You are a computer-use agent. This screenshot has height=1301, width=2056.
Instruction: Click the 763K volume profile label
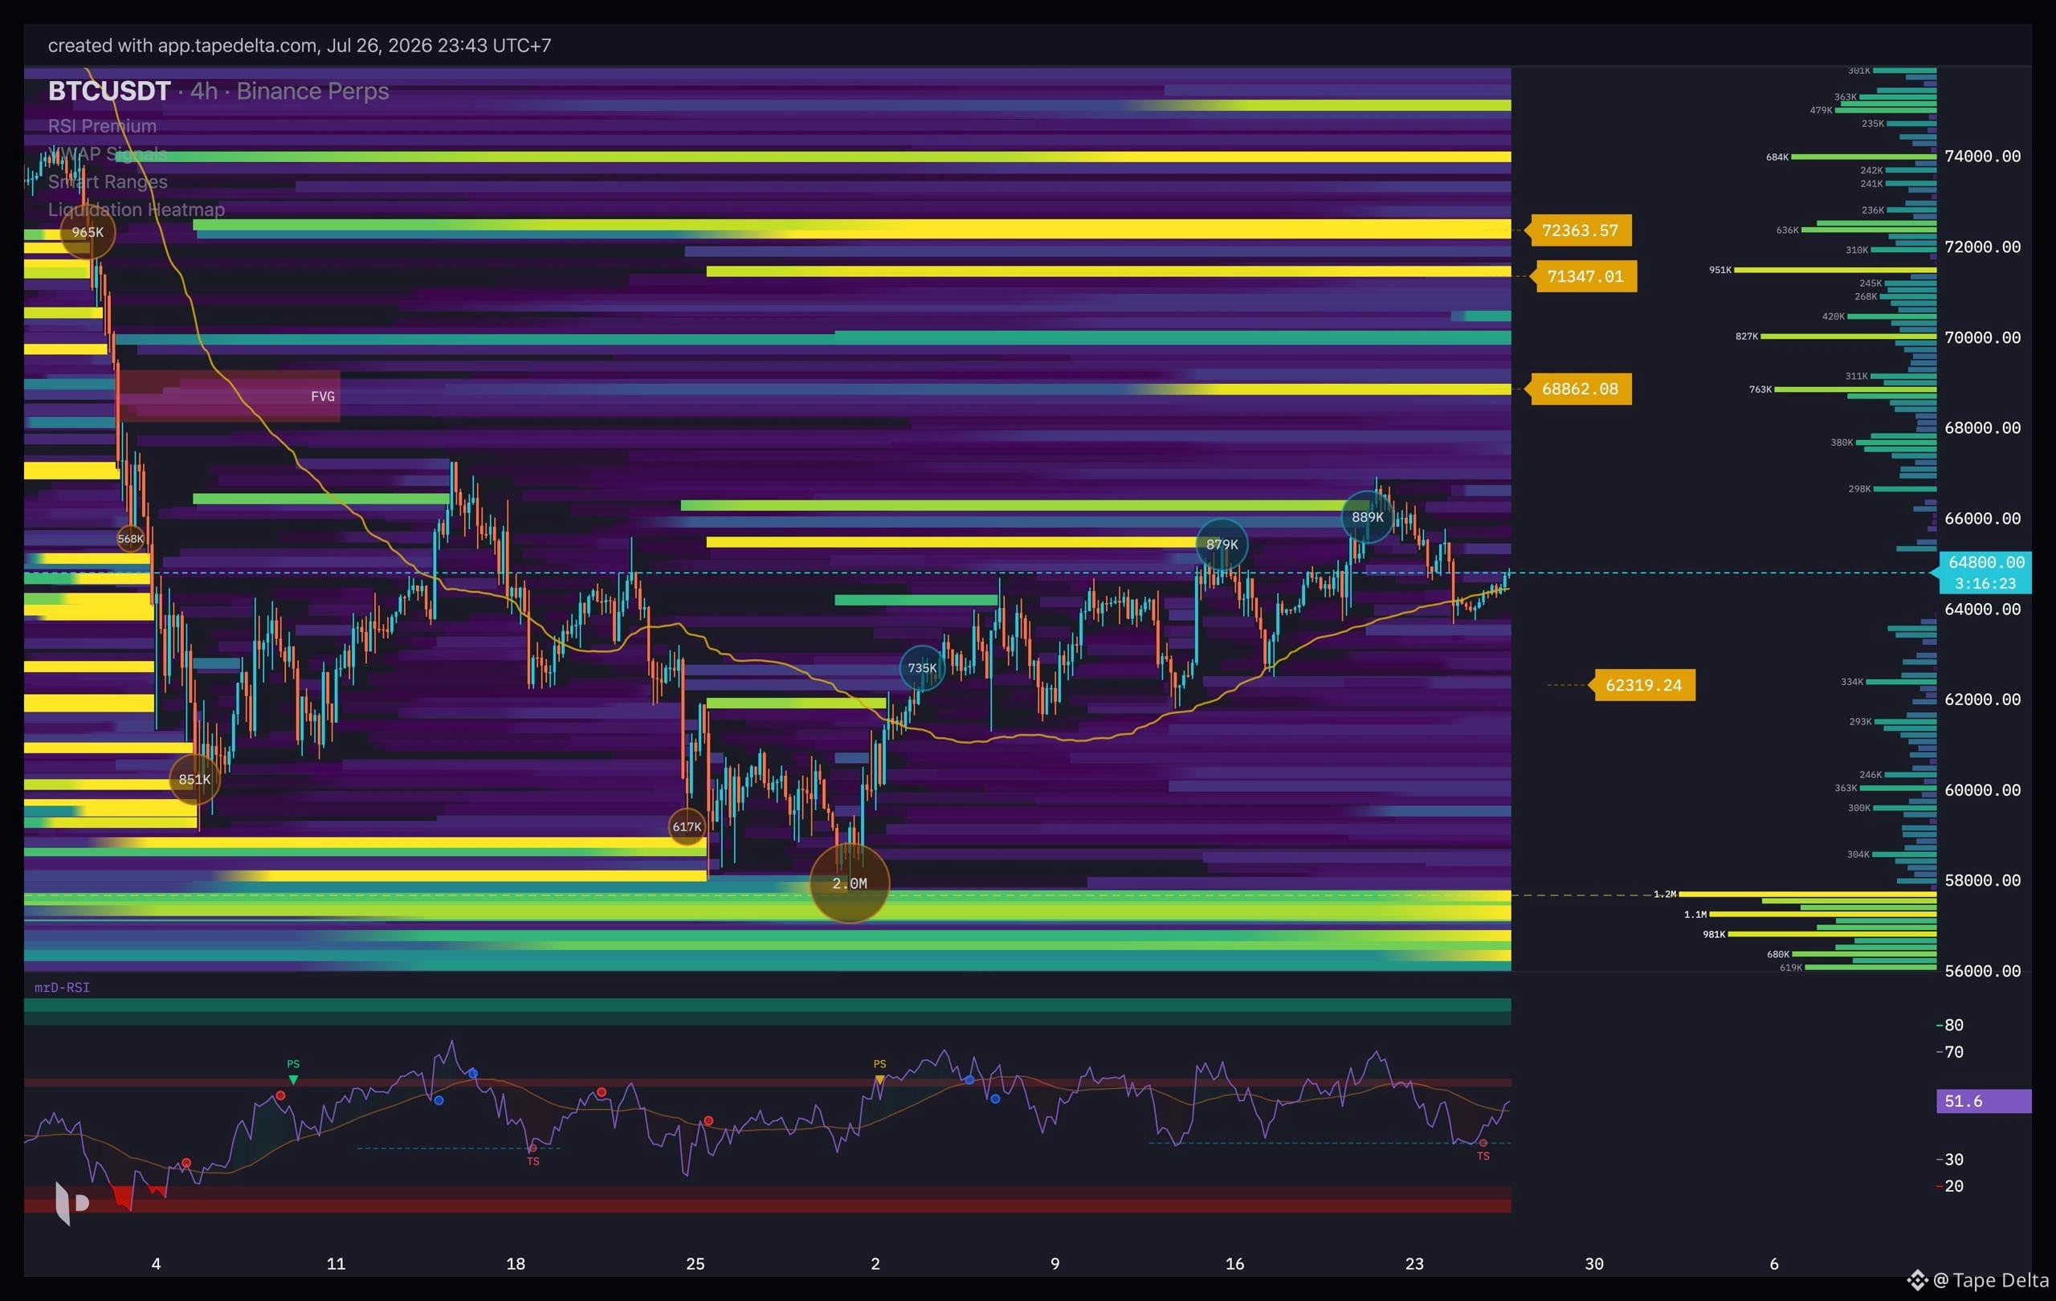coord(1760,389)
